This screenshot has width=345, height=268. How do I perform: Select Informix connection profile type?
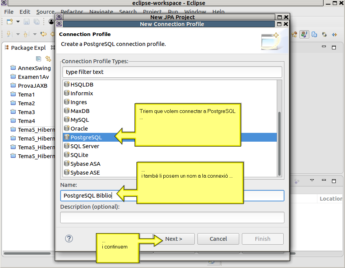click(x=170, y=93)
